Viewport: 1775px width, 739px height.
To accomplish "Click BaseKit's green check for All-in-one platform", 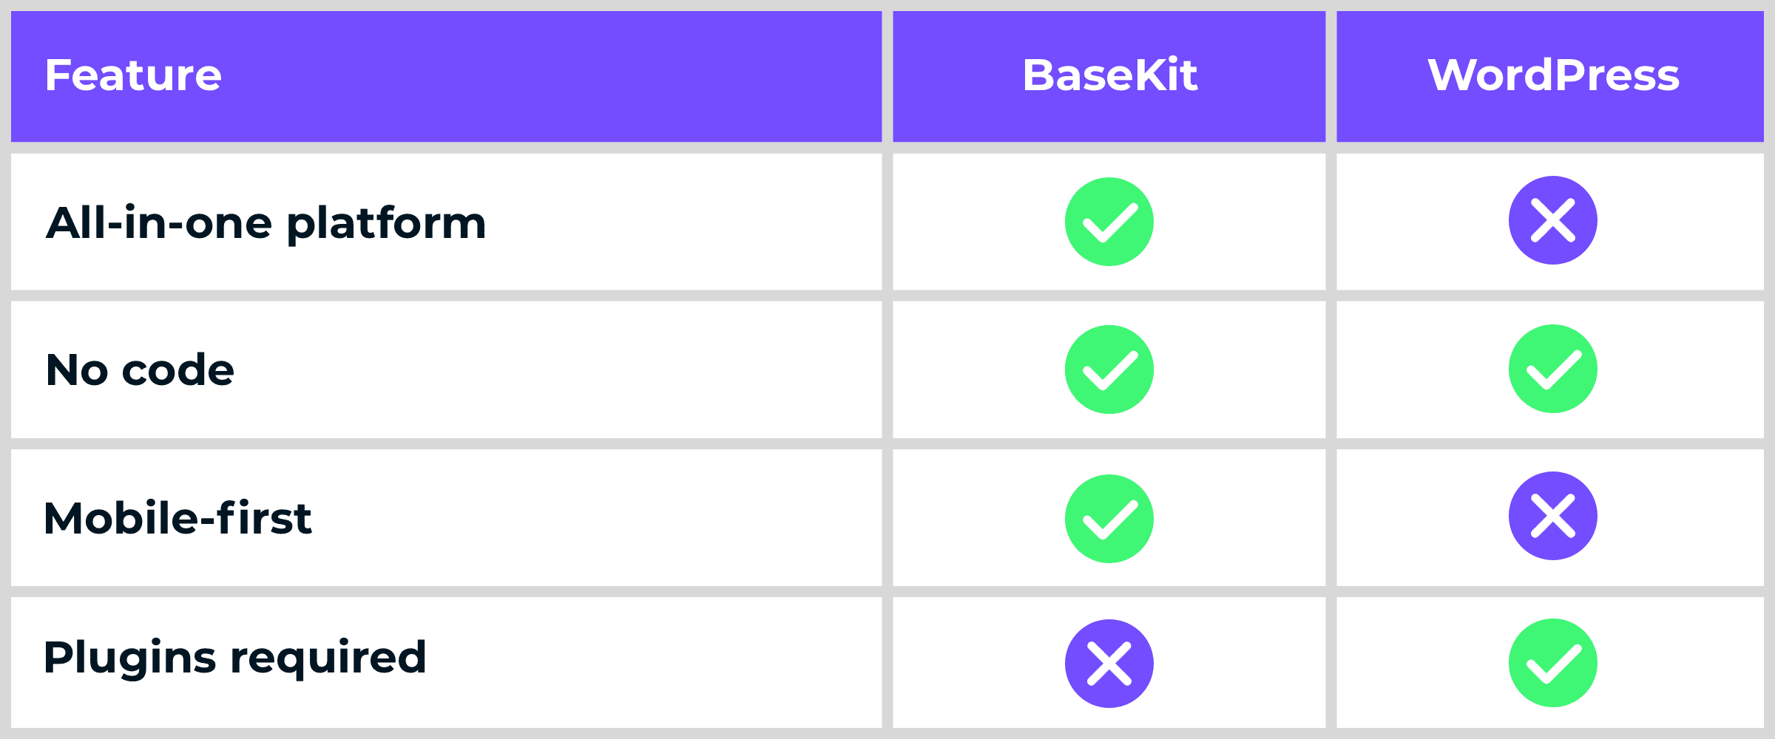I will click(x=1109, y=222).
